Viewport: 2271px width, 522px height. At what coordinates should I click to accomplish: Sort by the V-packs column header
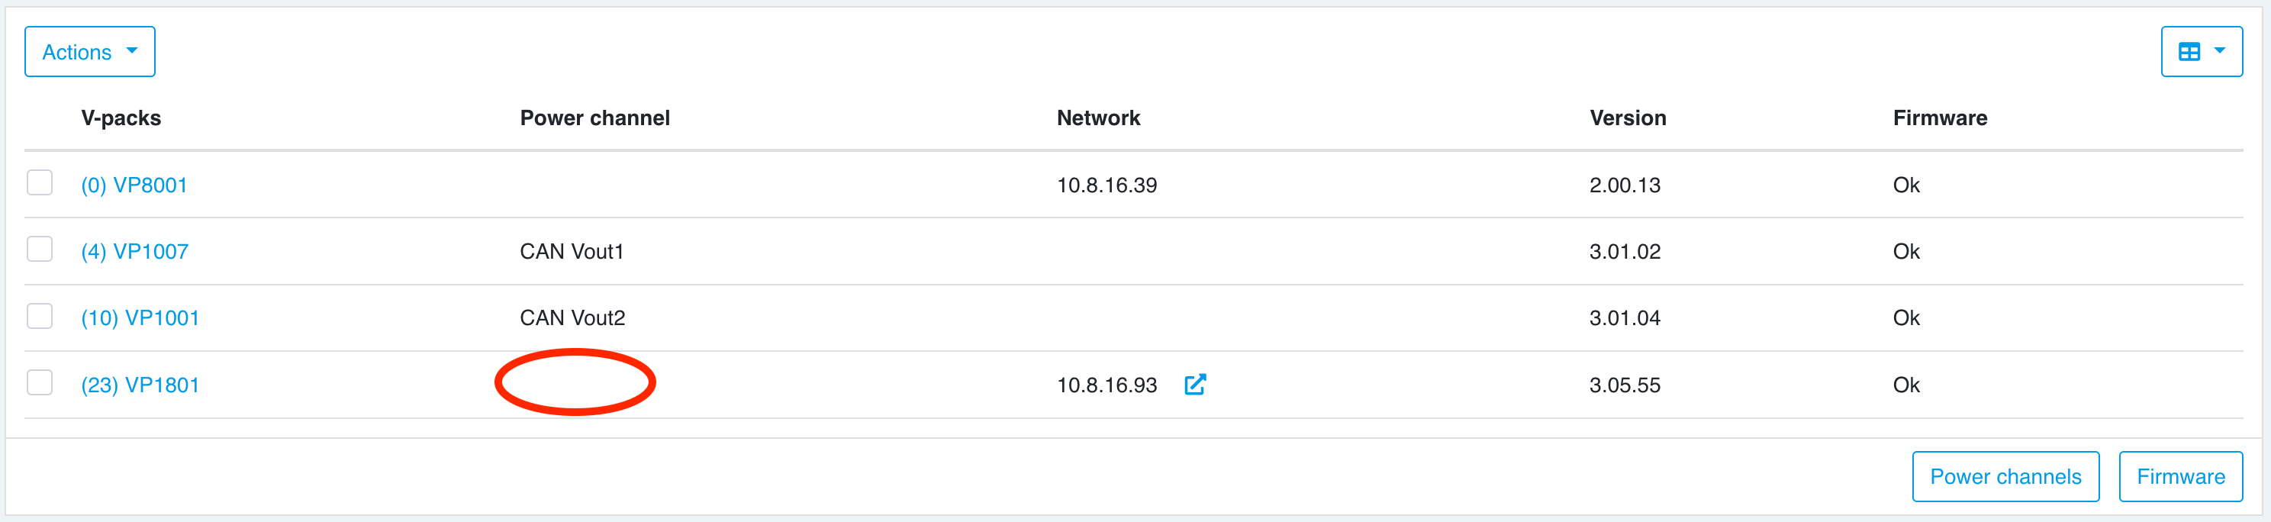[x=121, y=118]
